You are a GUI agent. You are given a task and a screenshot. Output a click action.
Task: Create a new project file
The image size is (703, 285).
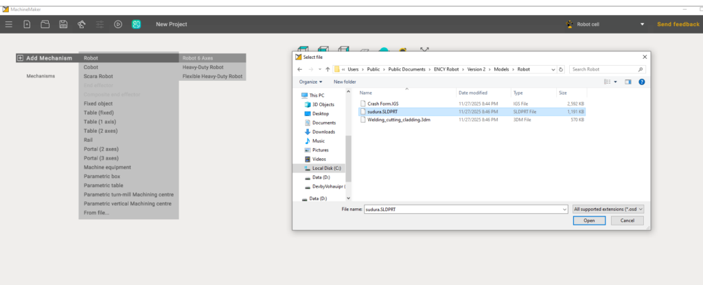[27, 24]
